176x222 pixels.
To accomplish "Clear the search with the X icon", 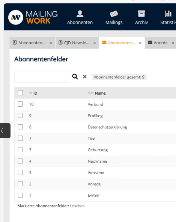I will [84, 77].
